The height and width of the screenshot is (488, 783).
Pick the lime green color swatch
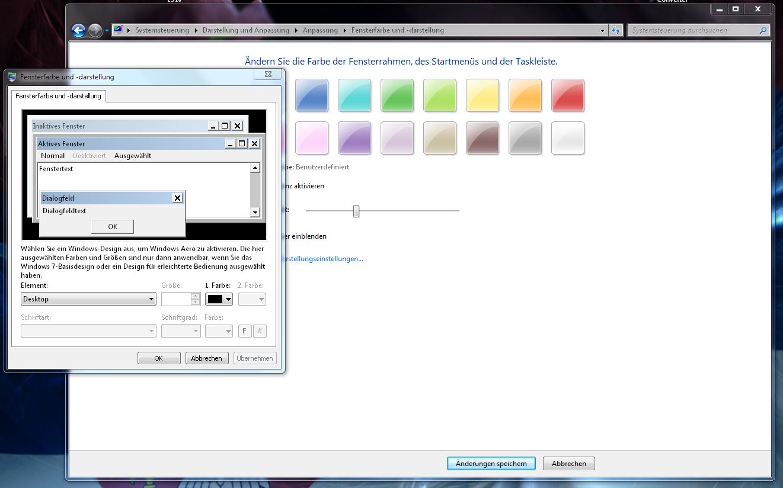pos(440,95)
